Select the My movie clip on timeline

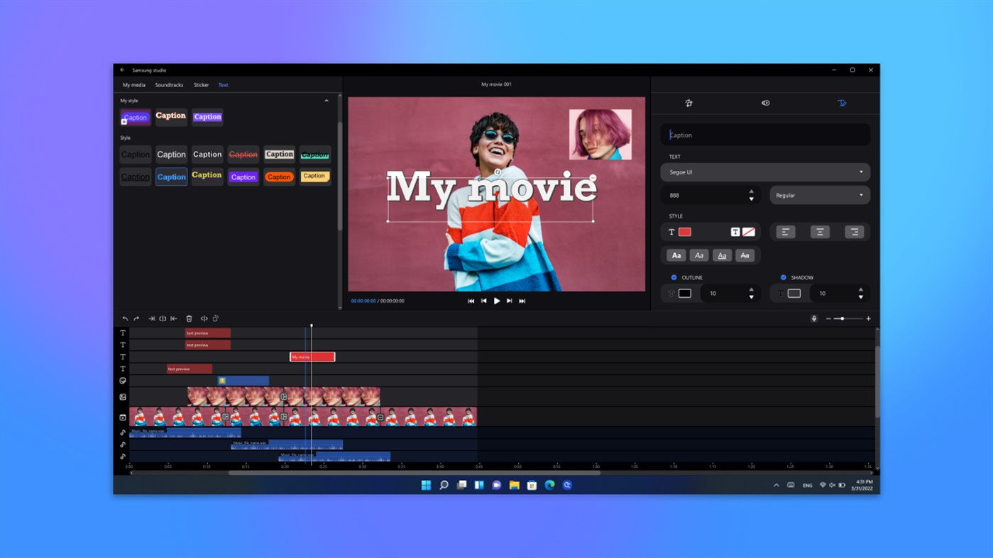(312, 357)
